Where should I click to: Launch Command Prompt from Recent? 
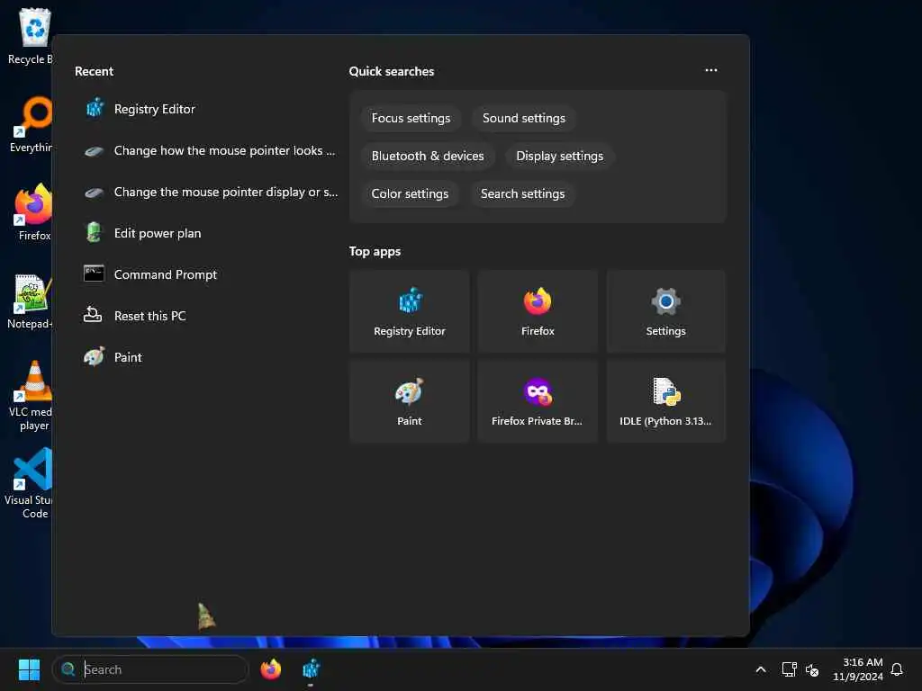pos(207,274)
